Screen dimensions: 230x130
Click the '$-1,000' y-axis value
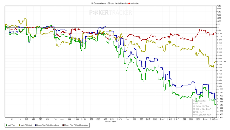coord(220,89)
